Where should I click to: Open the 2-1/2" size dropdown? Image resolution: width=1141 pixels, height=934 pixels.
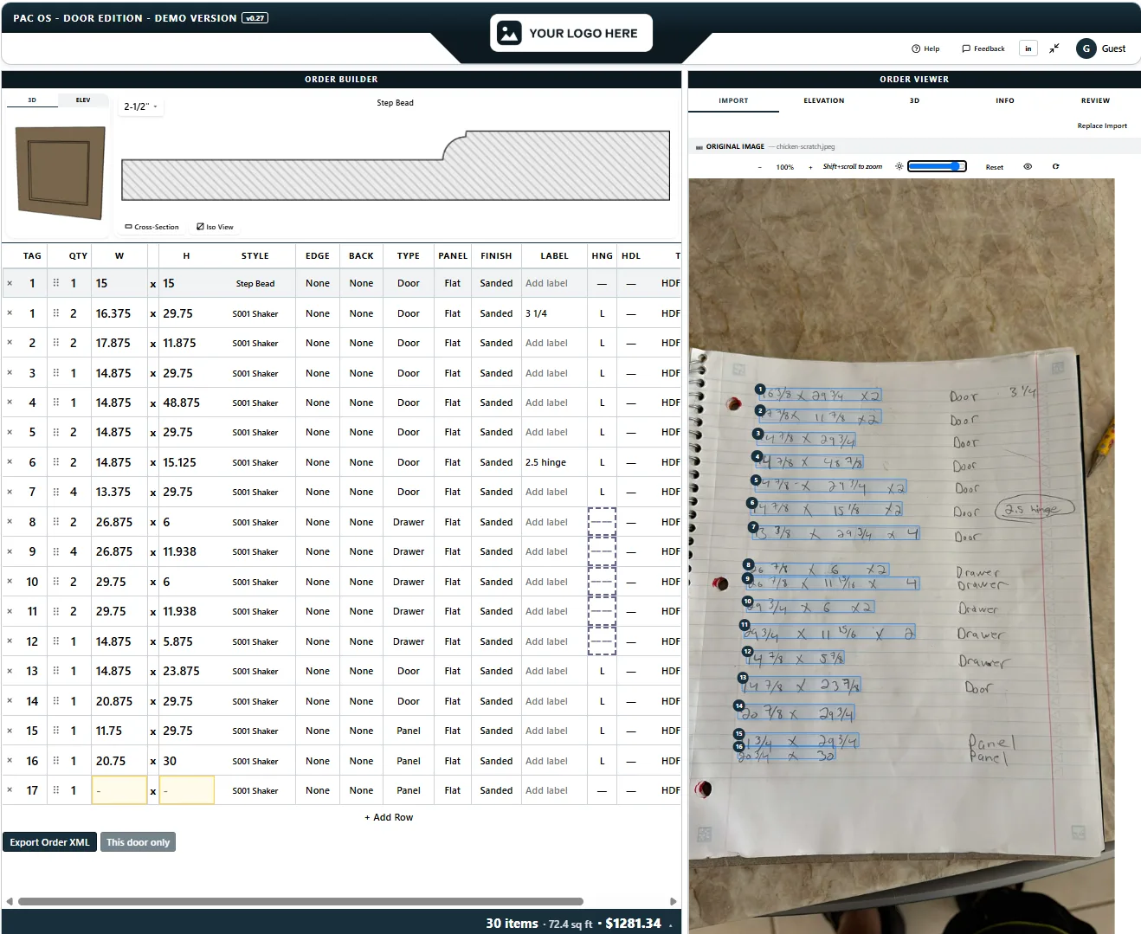pos(140,106)
